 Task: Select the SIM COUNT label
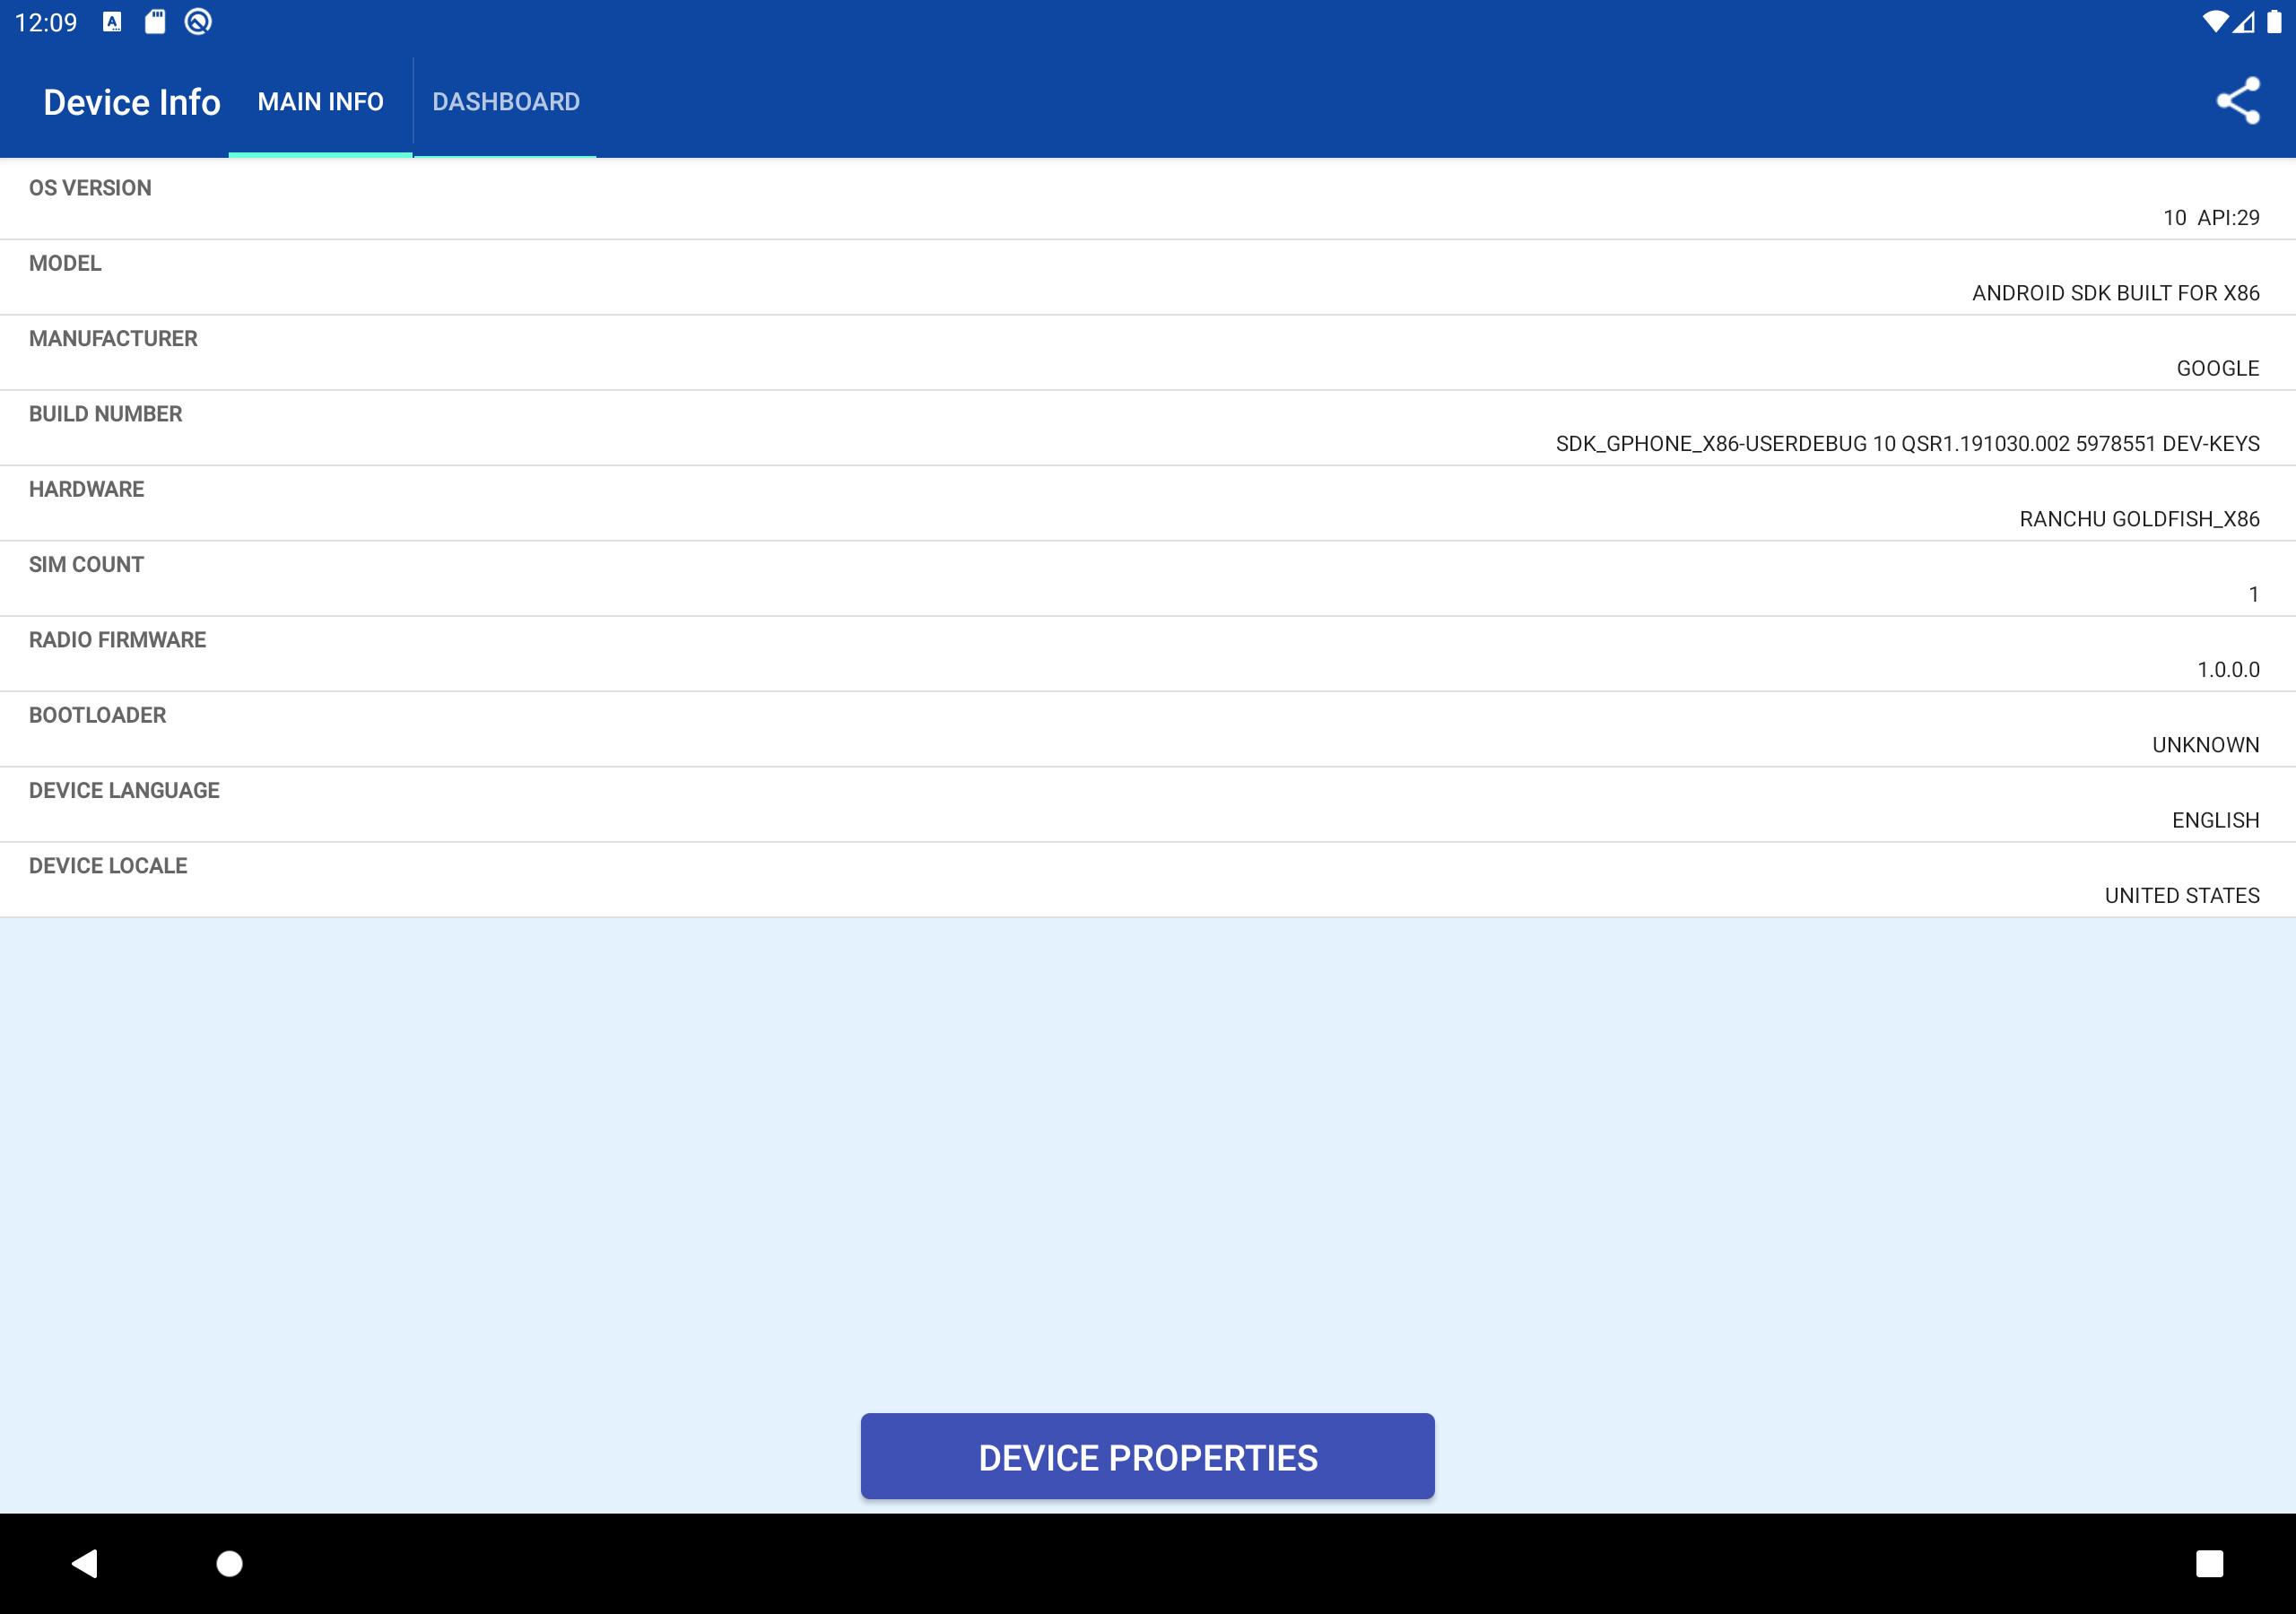pyautogui.click(x=86, y=565)
